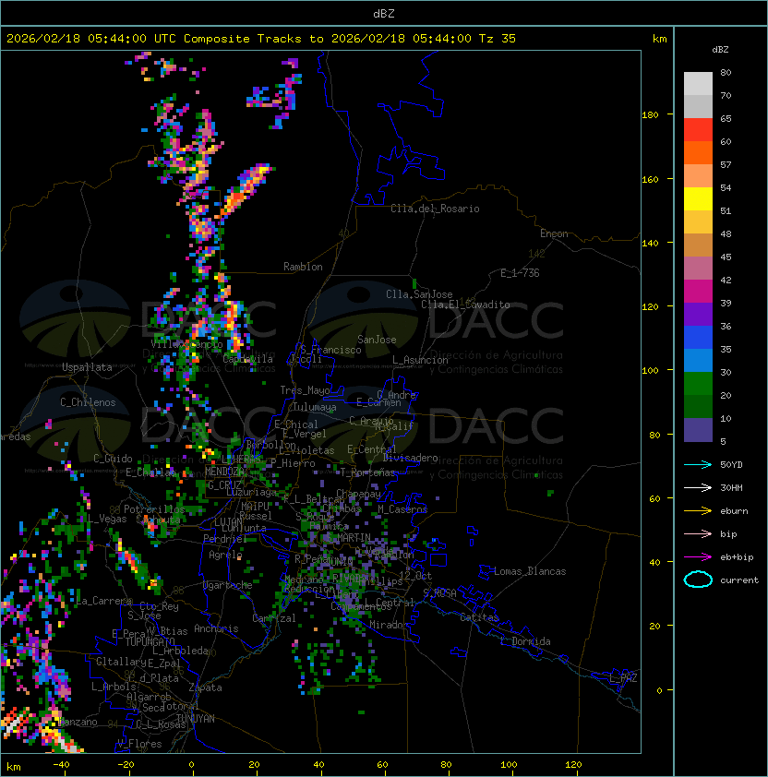This screenshot has width=768, height=777.
Task: Click the 'MENDOZA' map label
Action: click(224, 472)
